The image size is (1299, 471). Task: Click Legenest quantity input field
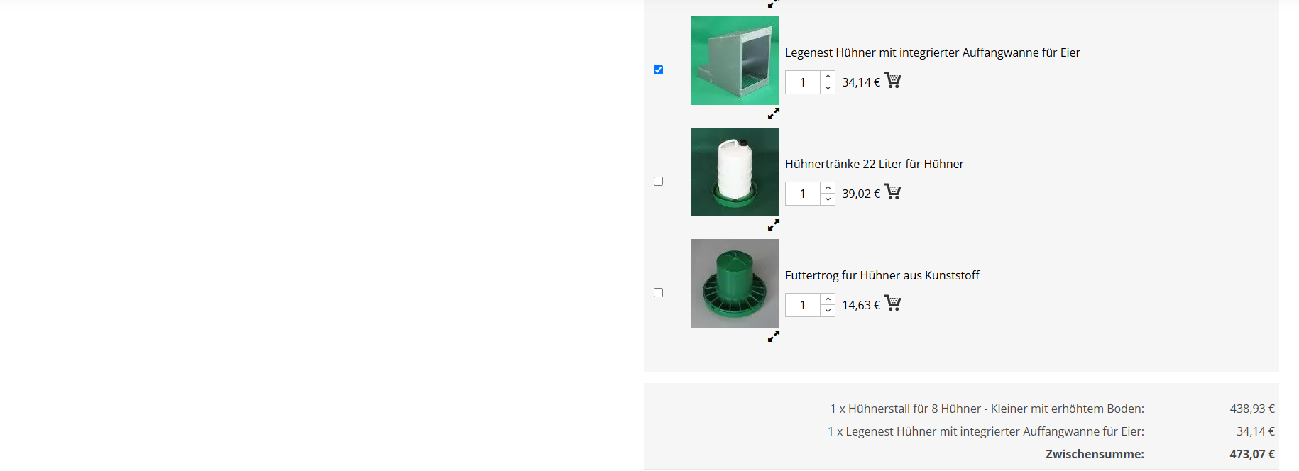pos(803,82)
